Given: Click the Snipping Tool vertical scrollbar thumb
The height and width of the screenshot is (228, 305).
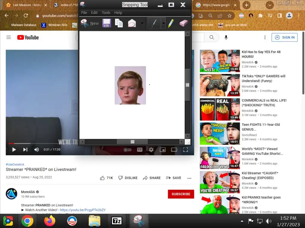Looking at the screenshot, I should (x=187, y=85).
